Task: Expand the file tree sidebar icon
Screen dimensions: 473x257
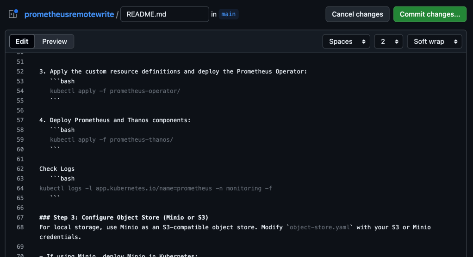Action: pyautogui.click(x=12, y=14)
